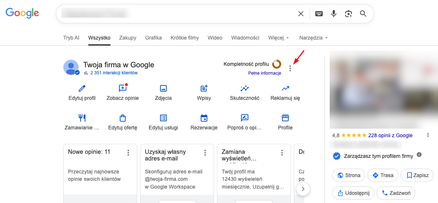Open the 228 opinii z Google link
The width and height of the screenshot is (438, 203).
pos(390,135)
